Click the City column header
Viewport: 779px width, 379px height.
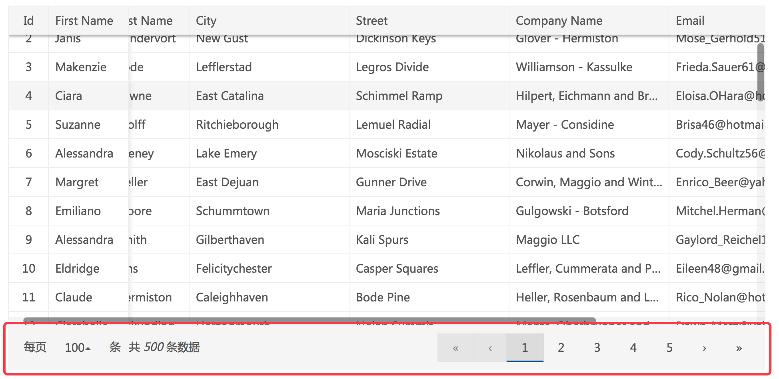click(269, 21)
